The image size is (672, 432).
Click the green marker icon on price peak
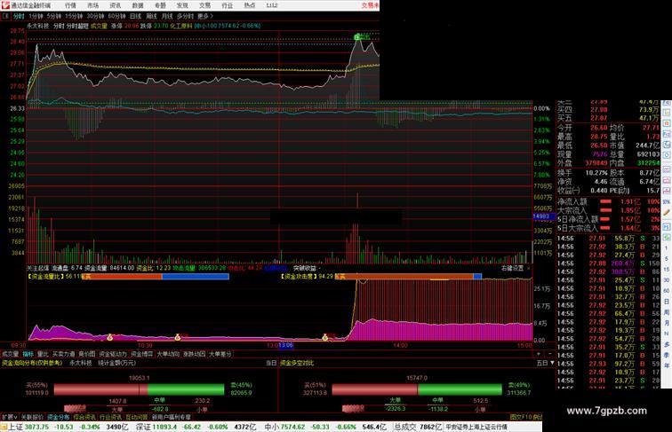[x=357, y=37]
